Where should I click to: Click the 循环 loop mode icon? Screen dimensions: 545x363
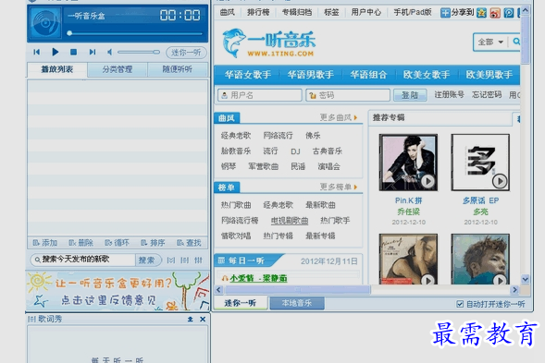pyautogui.click(x=117, y=243)
